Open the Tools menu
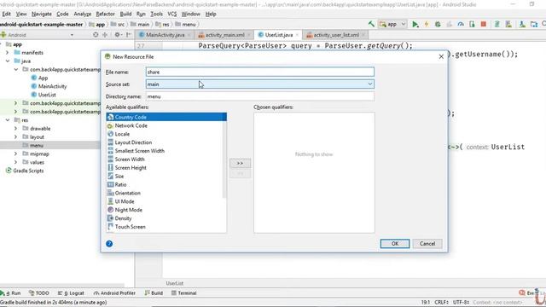Screen dimensions: 546x307 [156, 14]
